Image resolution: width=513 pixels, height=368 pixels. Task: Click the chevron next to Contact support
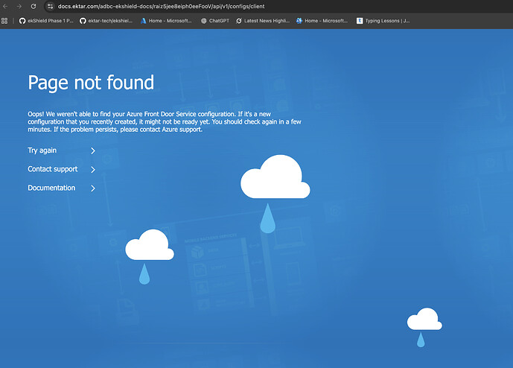(93, 170)
